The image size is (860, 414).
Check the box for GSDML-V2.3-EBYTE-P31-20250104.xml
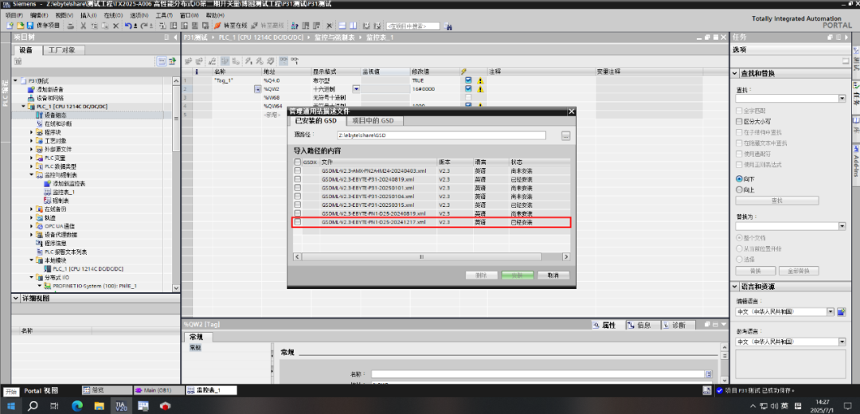pos(298,196)
